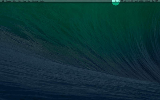Open the File menu
The image size is (160, 100).
(14, 1)
